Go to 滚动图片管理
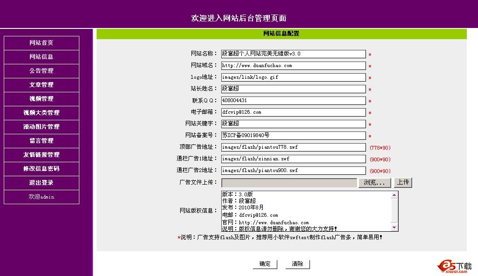 pos(42,127)
